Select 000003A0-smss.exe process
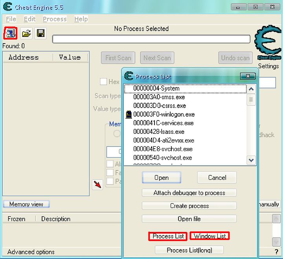Screen dimensions: 283x259 coord(186,97)
